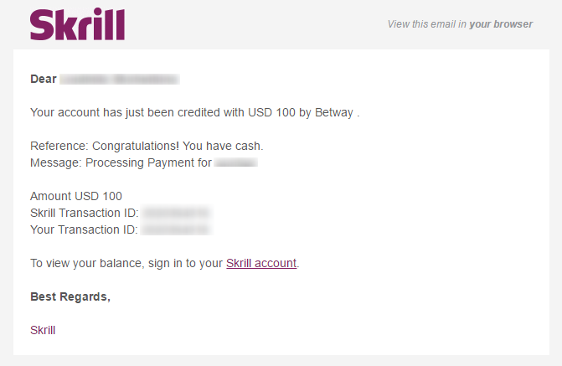Click the 'Reference: Congratulations! You have cash.' line
The image size is (562, 366).
click(x=147, y=146)
